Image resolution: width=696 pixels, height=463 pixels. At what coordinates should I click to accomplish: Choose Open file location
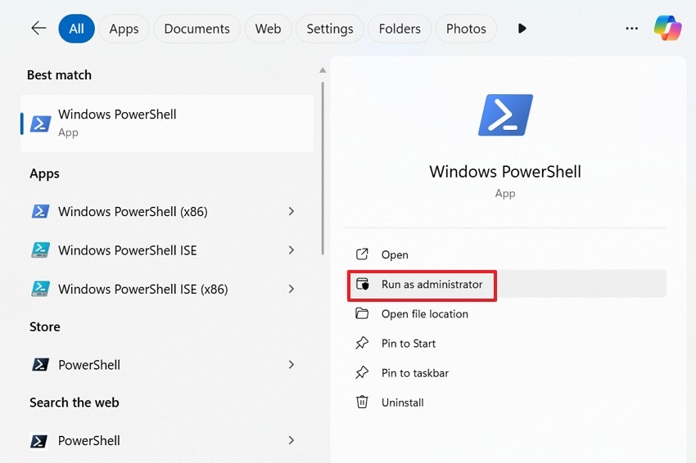(x=507, y=314)
